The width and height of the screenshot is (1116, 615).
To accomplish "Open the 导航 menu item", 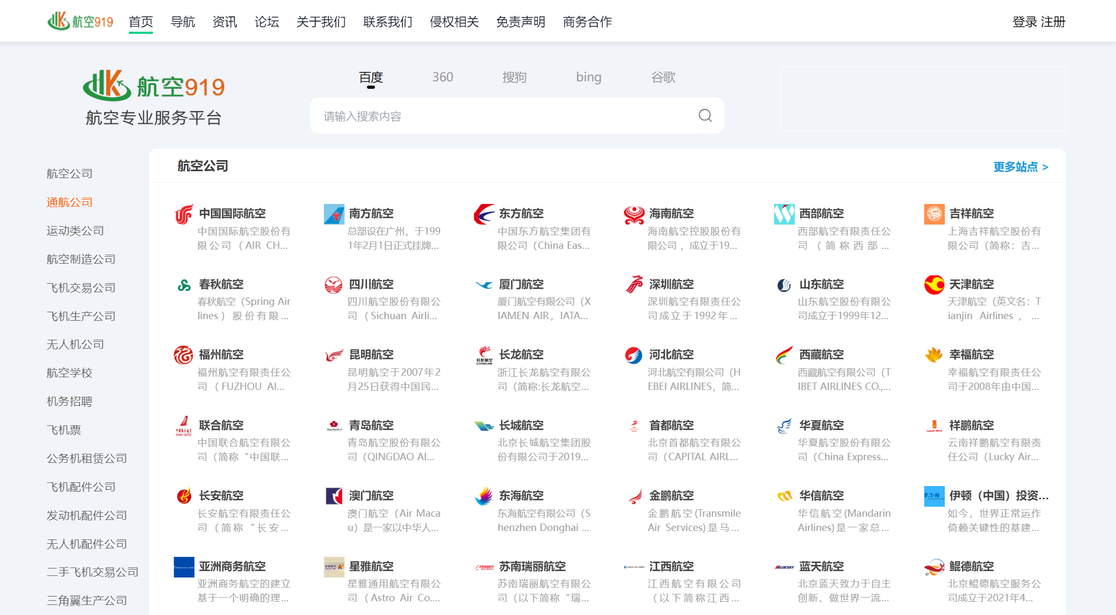I will 183,22.
